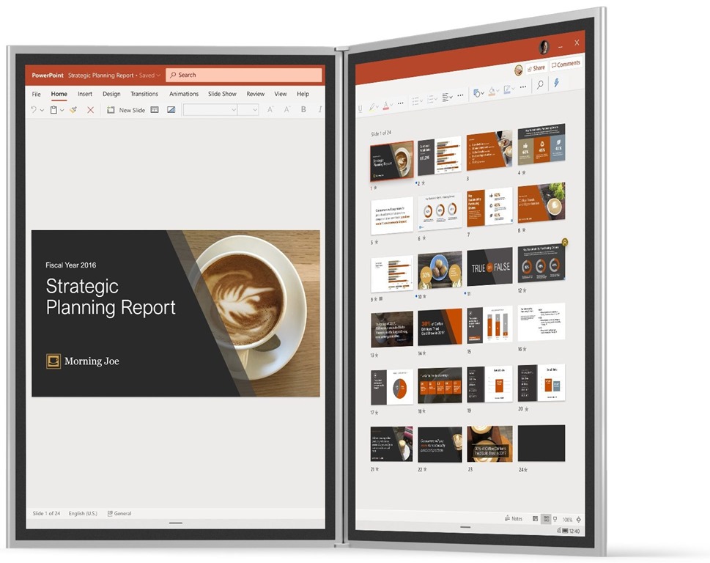Click the red Delete X icon

pyautogui.click(x=90, y=110)
